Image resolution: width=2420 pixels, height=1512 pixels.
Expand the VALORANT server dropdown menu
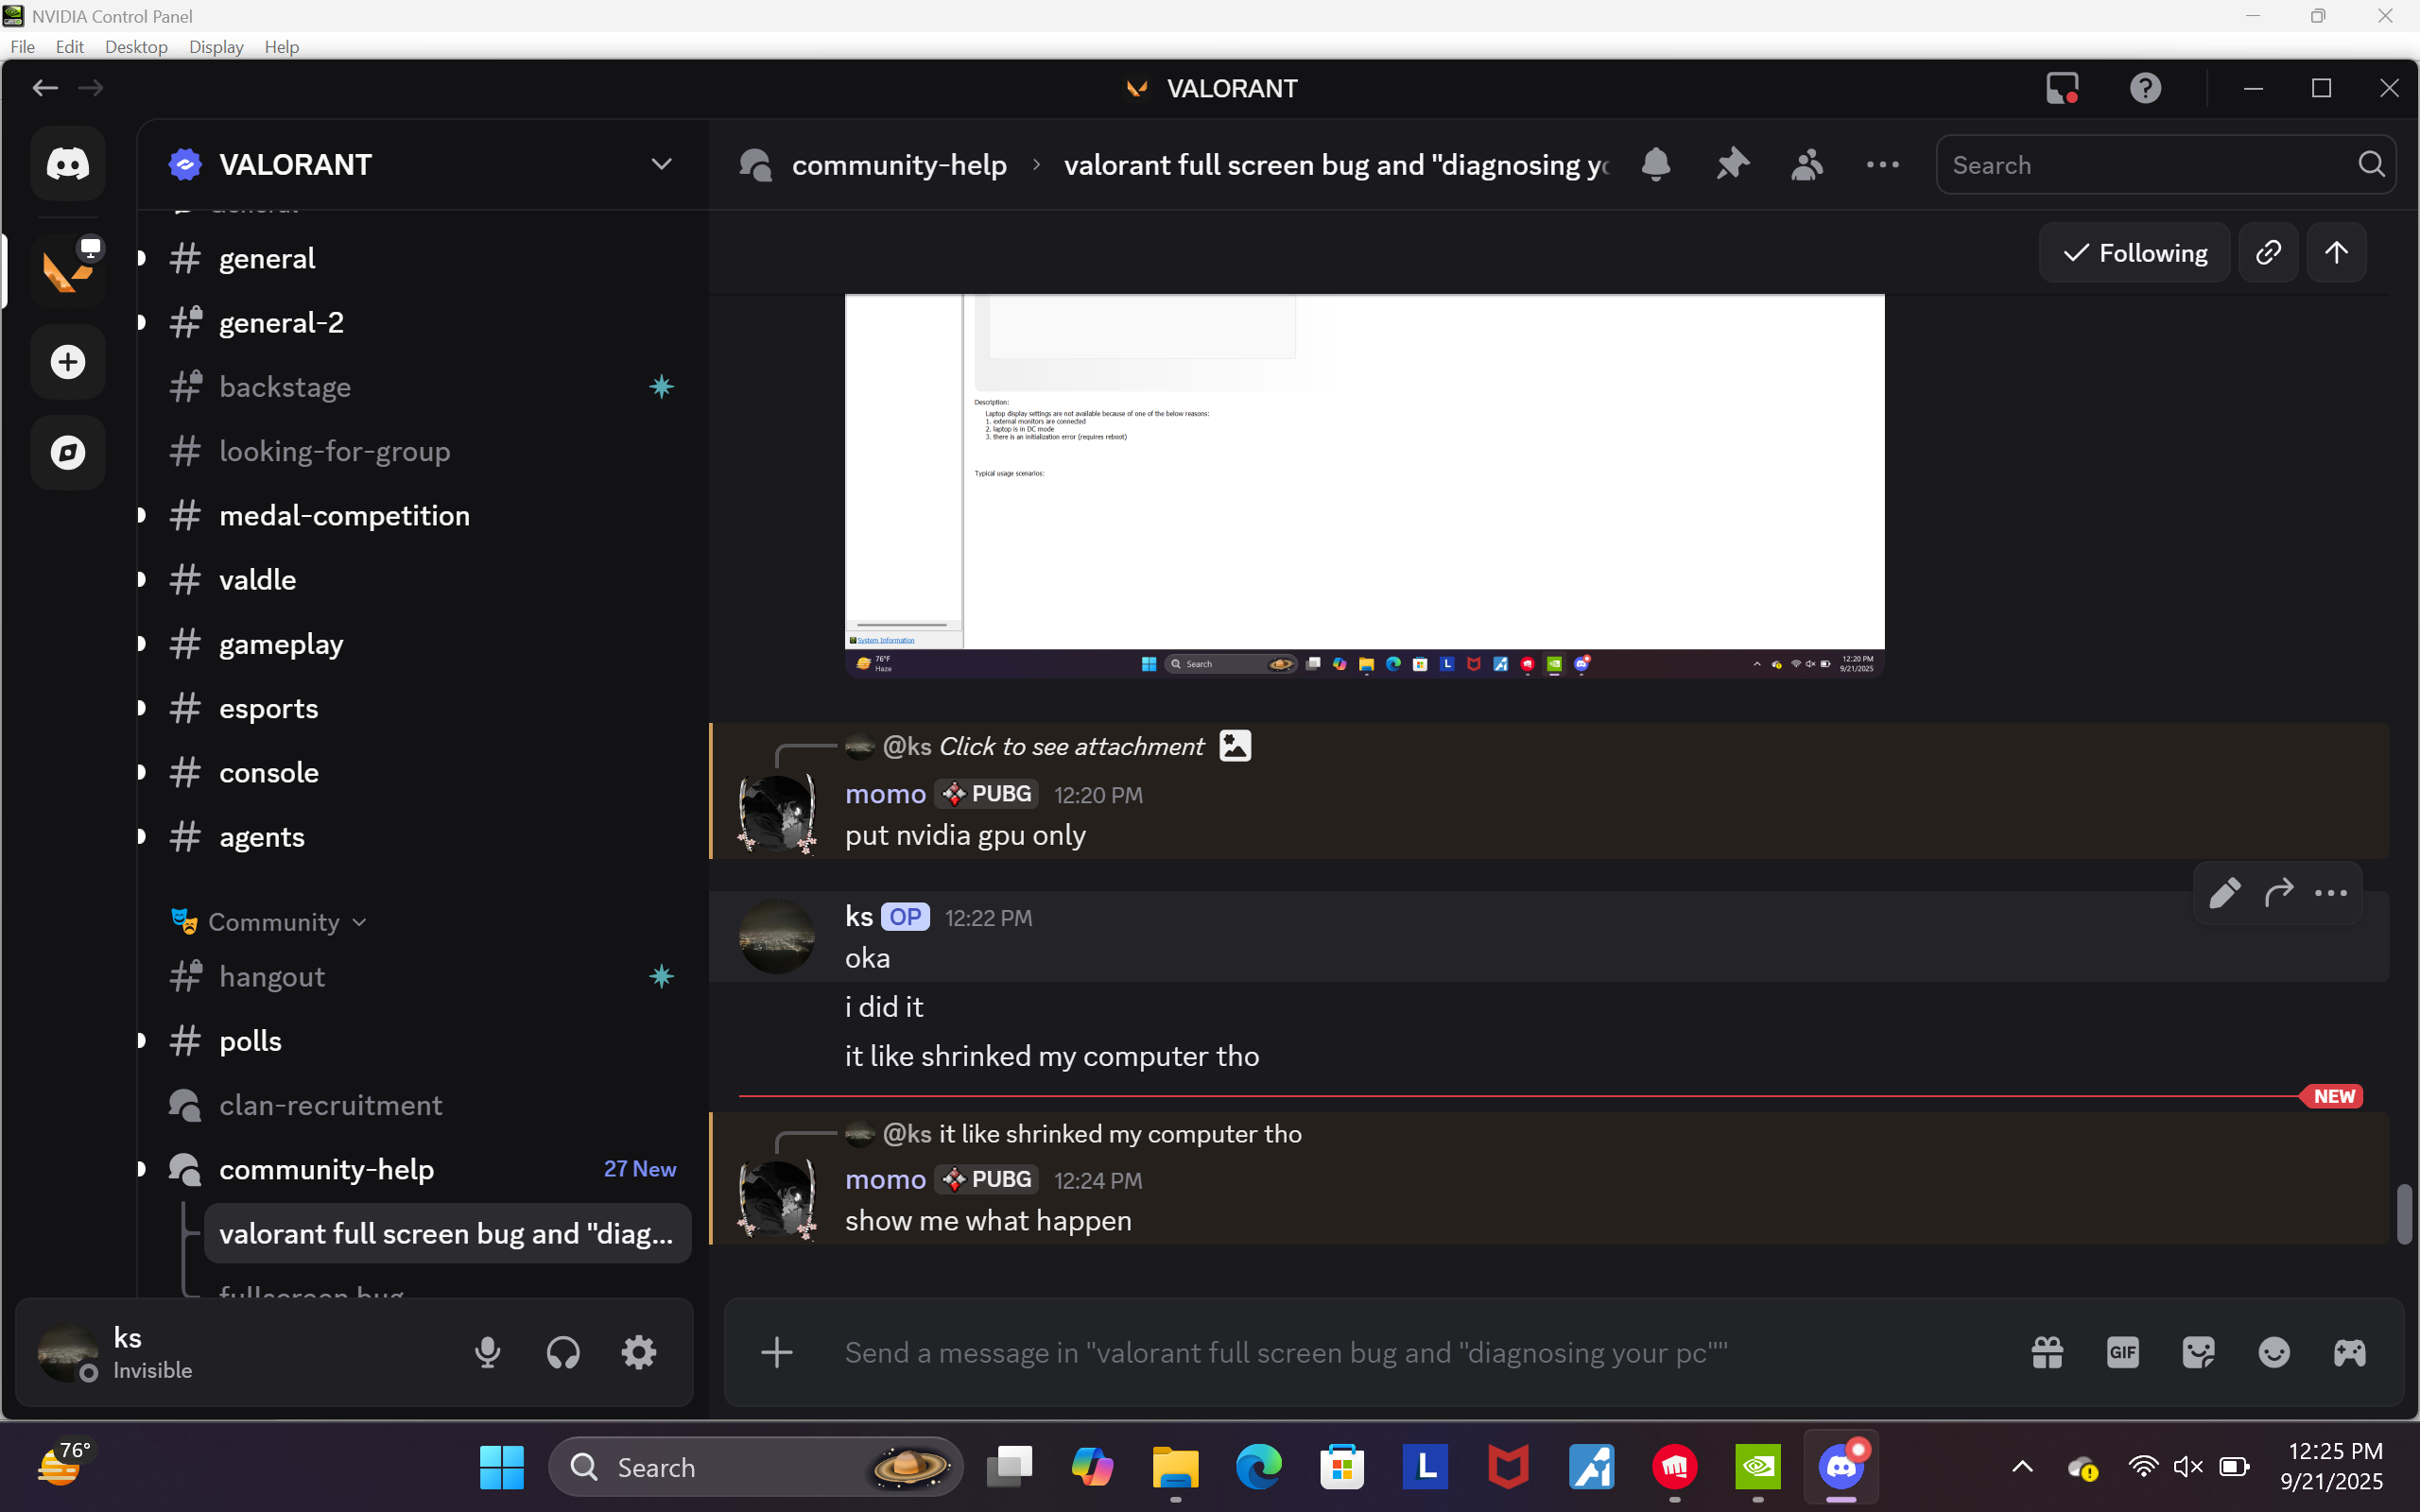coord(661,164)
